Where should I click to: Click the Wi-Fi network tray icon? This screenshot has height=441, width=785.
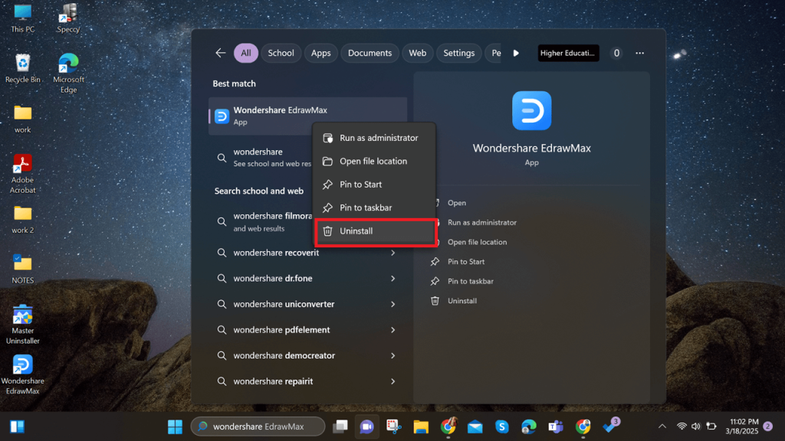click(x=682, y=426)
